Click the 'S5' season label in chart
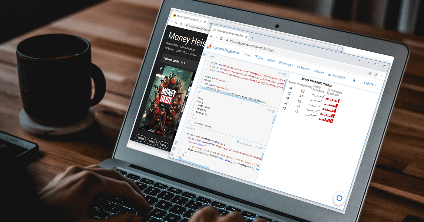The height and width of the screenshot is (222, 424). pos(284,108)
